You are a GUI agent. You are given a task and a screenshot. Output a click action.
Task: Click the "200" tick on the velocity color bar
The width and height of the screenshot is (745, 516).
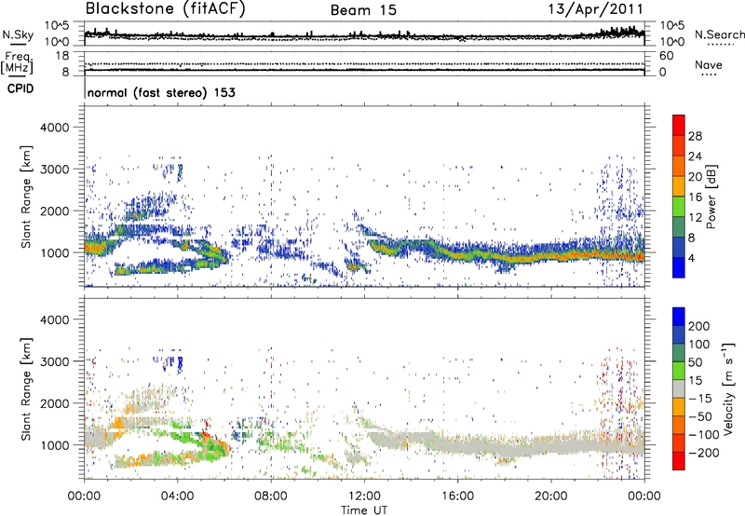(x=699, y=326)
